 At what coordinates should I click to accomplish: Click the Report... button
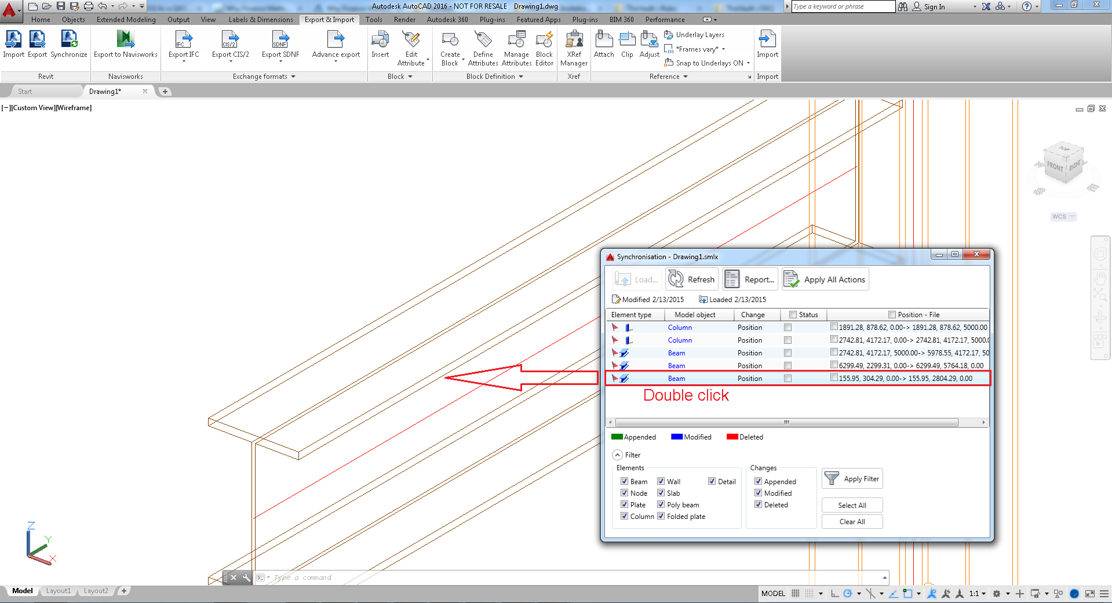point(750,279)
